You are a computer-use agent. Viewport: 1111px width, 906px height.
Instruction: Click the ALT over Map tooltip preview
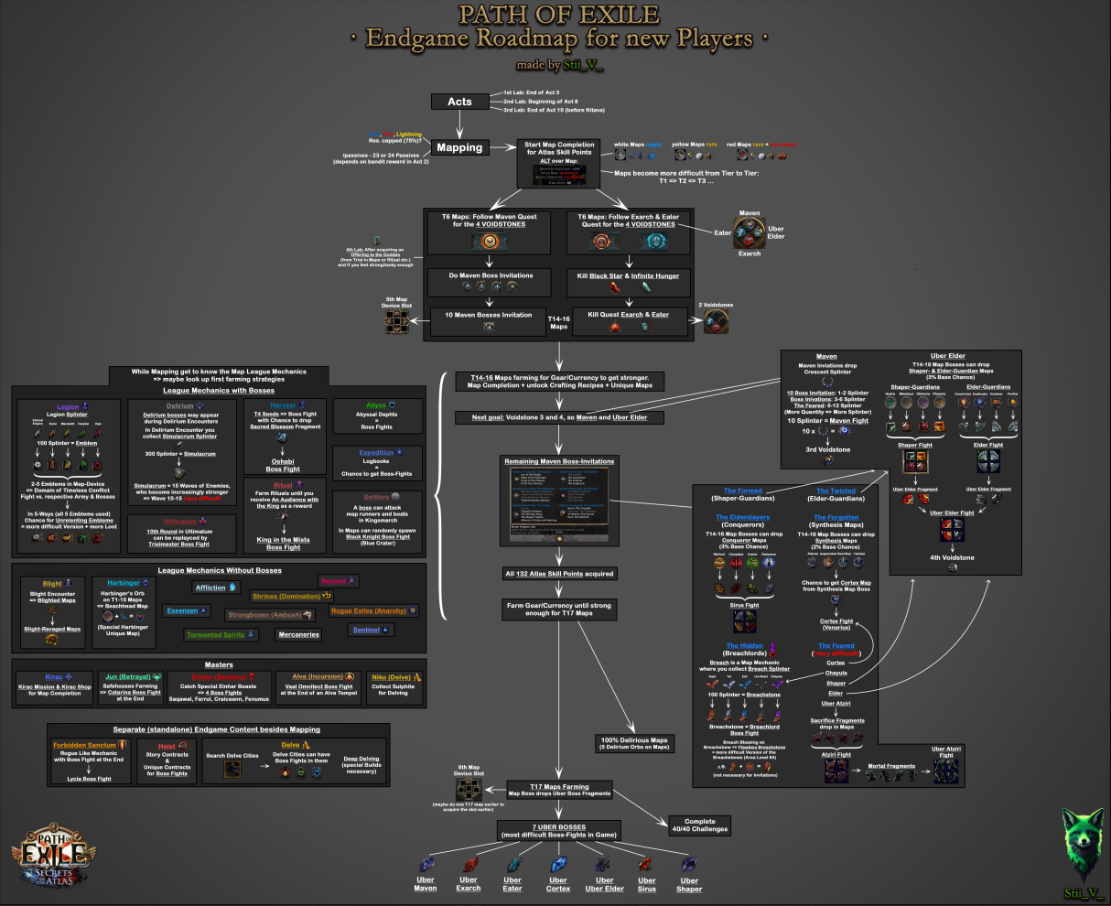pos(558,175)
